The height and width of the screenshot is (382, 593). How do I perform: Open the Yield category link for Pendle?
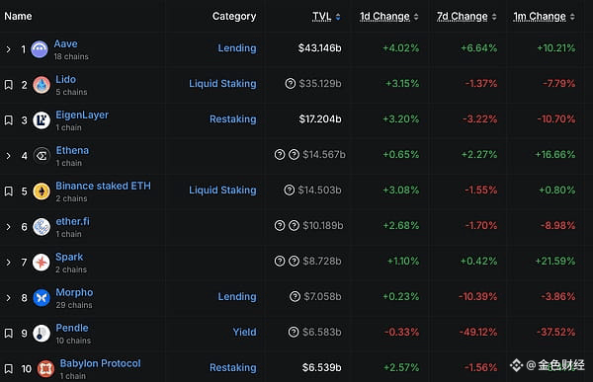click(244, 332)
